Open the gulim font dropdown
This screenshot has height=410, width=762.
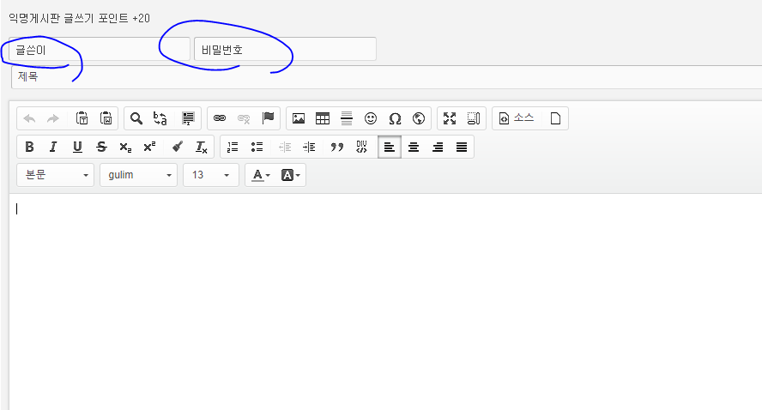pyautogui.click(x=138, y=175)
